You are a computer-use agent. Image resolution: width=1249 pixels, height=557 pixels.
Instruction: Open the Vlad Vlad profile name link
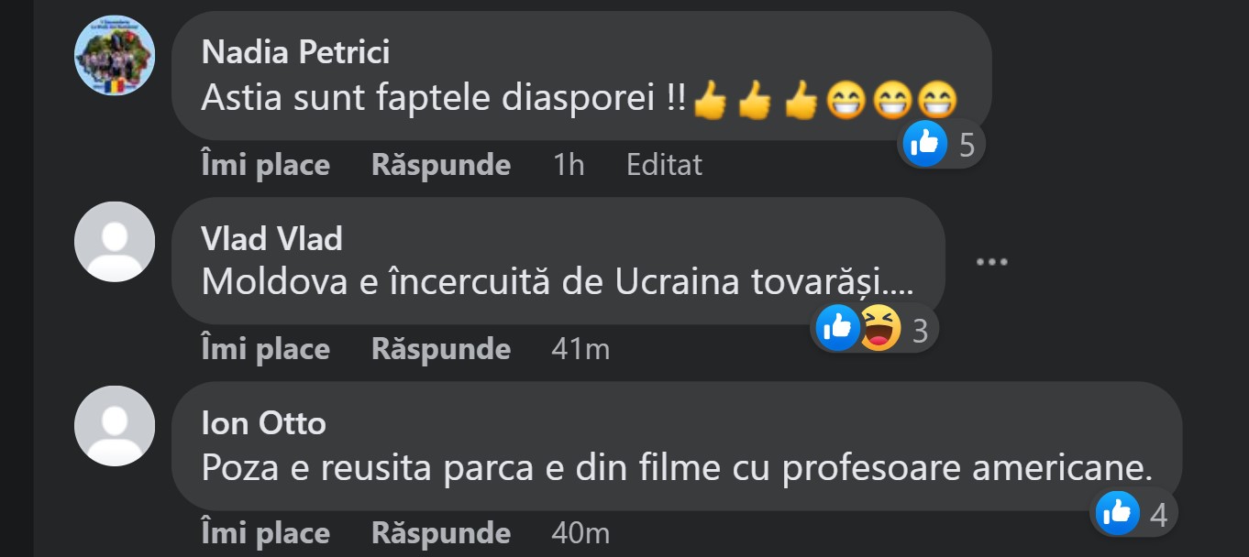[x=271, y=239]
